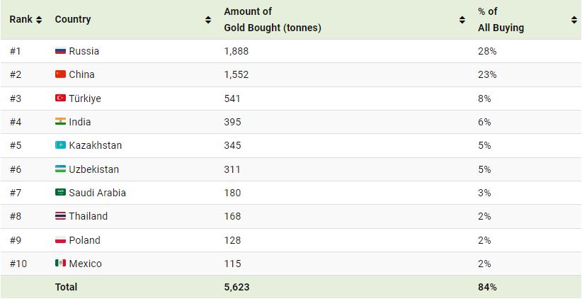Image resolution: width=582 pixels, height=299 pixels.
Task: Click the Russia flag icon
Action: pyautogui.click(x=60, y=51)
